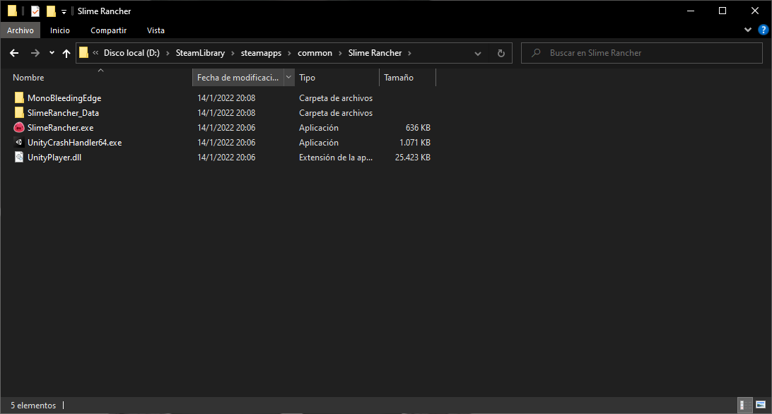Click Extensión de la ap... type cell

336,157
